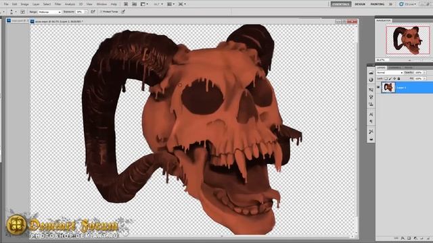Switch to the Channels panel tab
This screenshot has height=243, width=433.
pyautogui.click(x=395, y=67)
